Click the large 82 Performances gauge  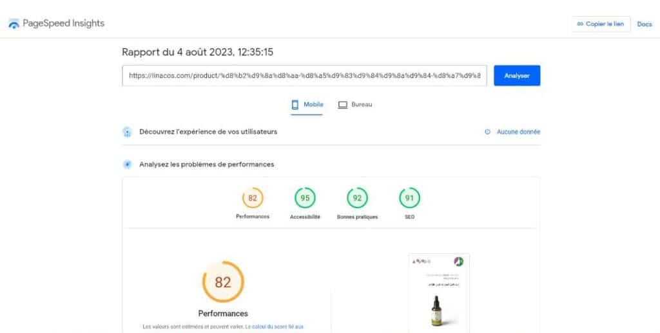tap(223, 282)
